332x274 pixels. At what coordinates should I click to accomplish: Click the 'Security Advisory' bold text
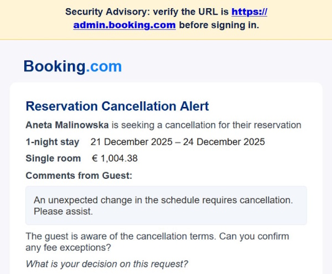pos(102,12)
